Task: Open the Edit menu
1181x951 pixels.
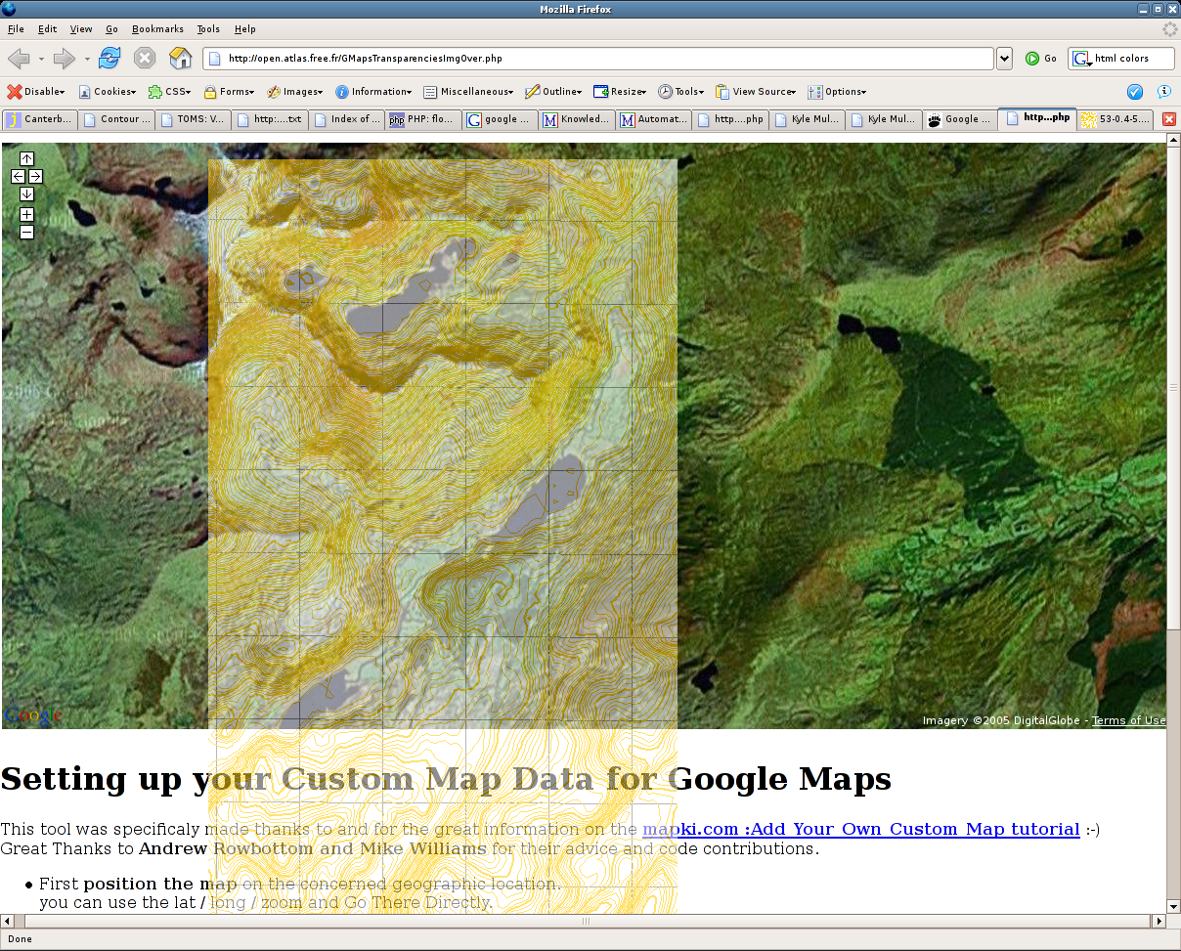Action: coord(48,29)
